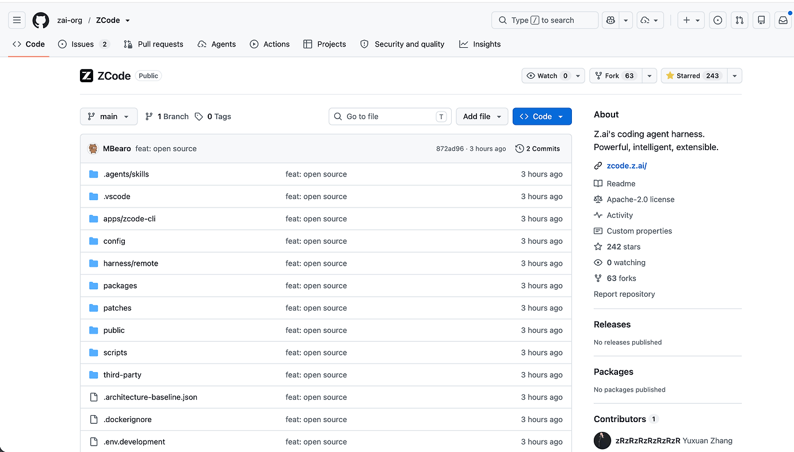The height and width of the screenshot is (452, 794).
Task: Open the apps/zcode-cli folder
Action: (x=129, y=219)
